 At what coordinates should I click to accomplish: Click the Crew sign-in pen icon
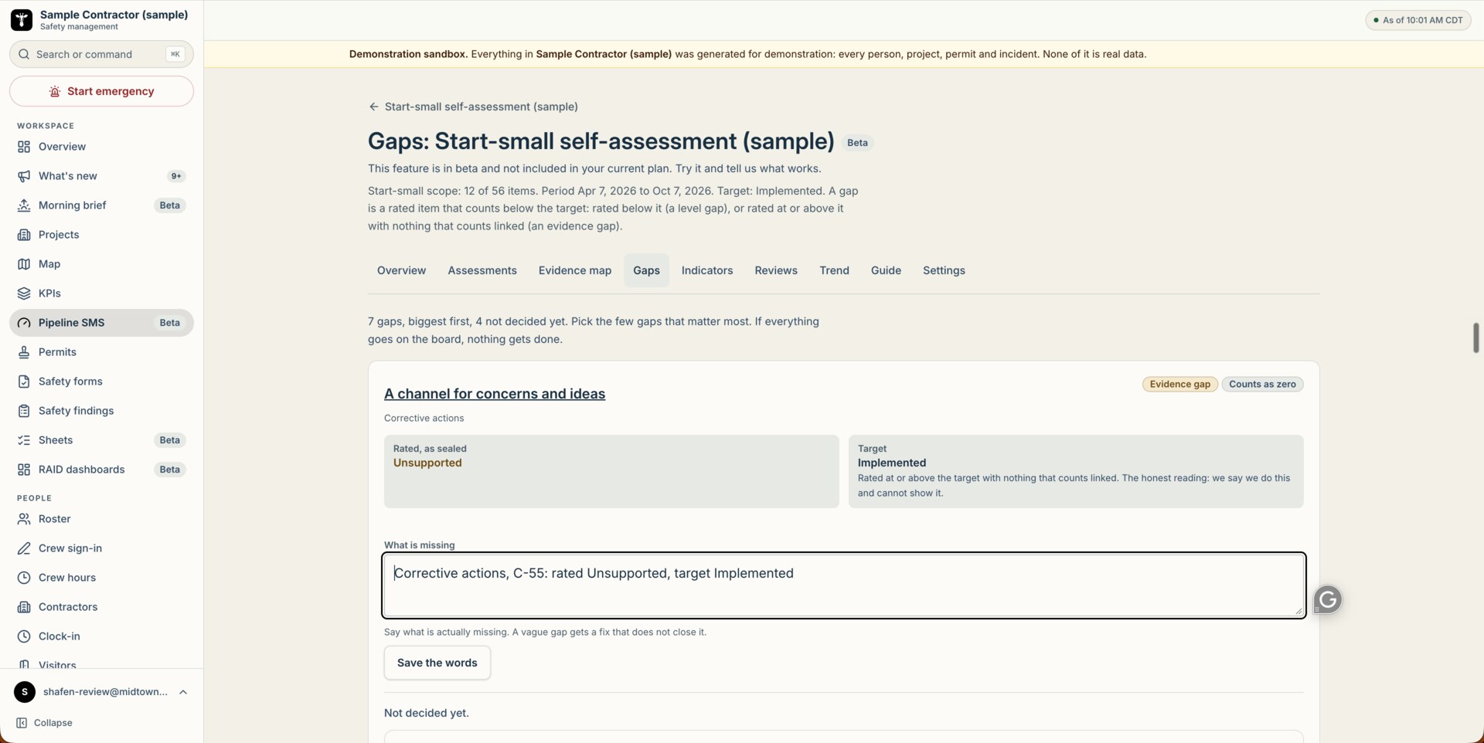(24, 548)
